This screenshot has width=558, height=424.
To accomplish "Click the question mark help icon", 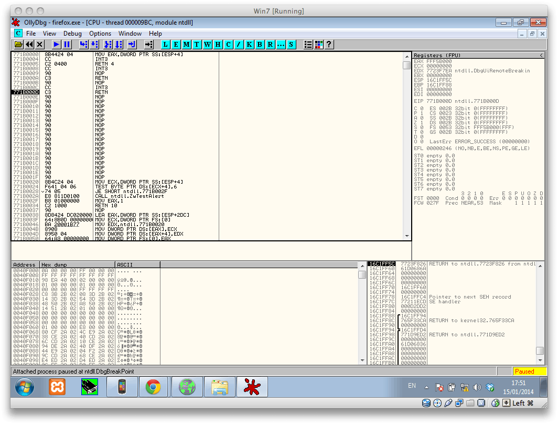I will (329, 45).
